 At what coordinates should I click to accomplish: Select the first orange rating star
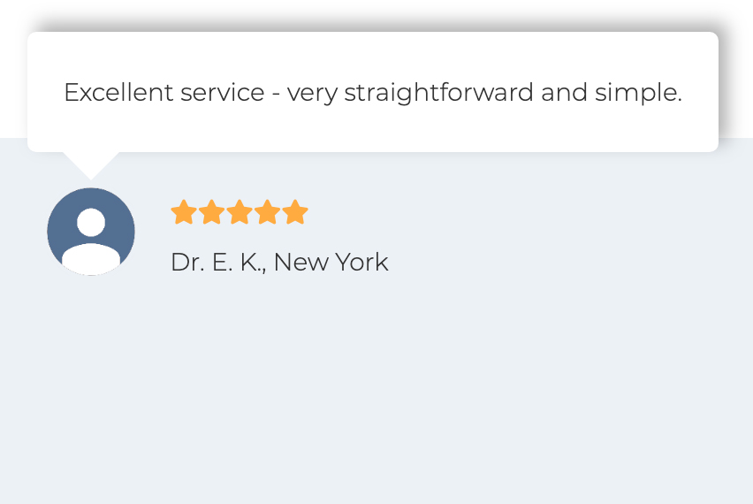pyautogui.click(x=184, y=212)
